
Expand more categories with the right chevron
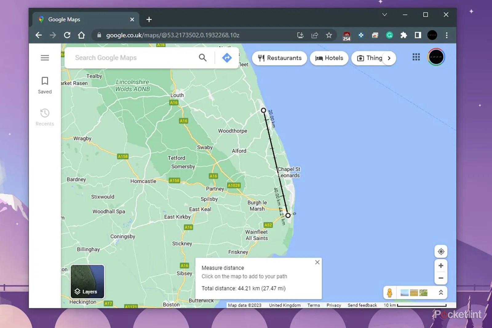coord(389,58)
